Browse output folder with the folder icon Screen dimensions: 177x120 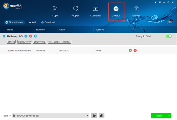point(94,115)
